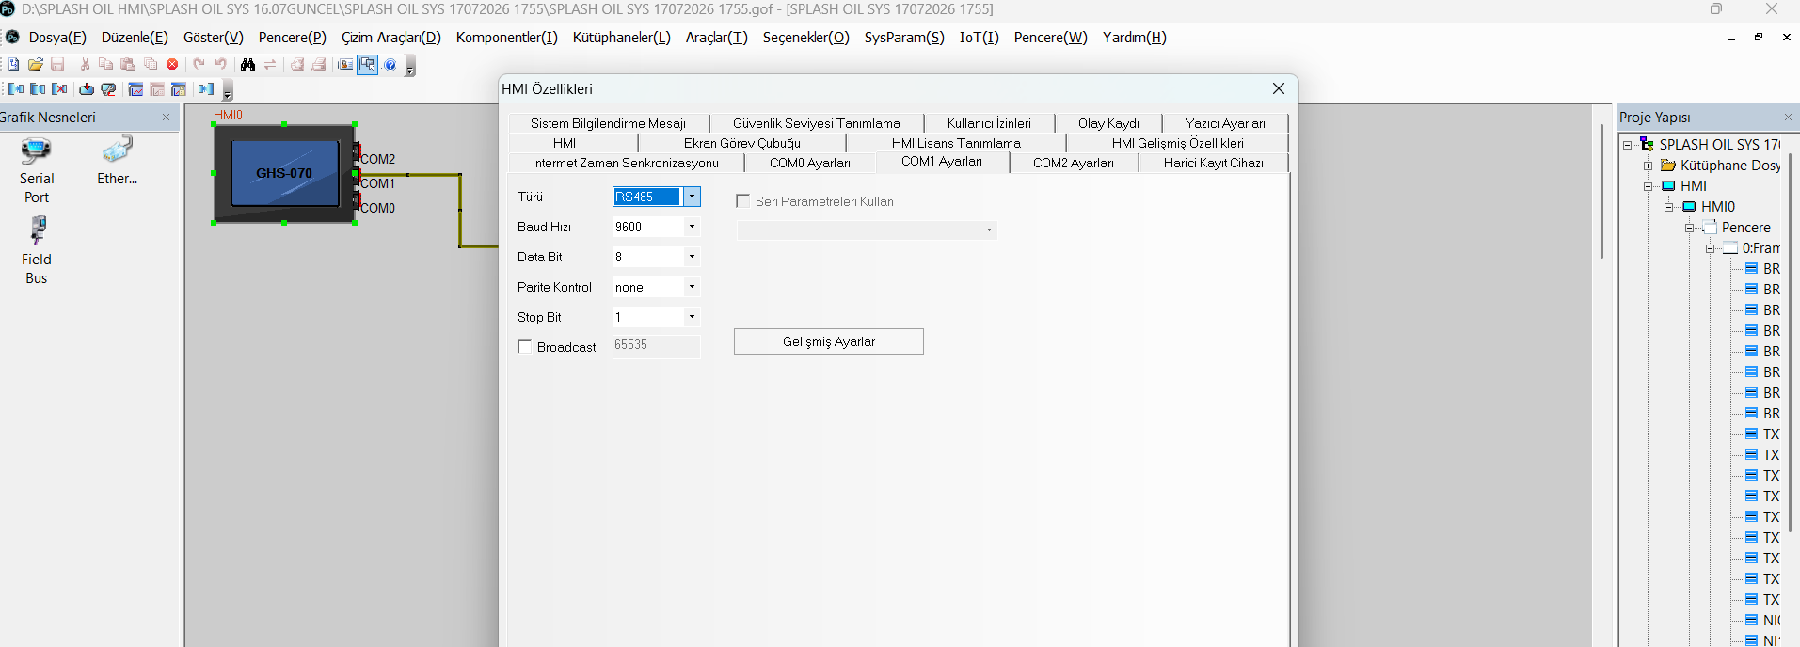
Task: Click the blue Help question mark icon
Action: click(x=390, y=64)
